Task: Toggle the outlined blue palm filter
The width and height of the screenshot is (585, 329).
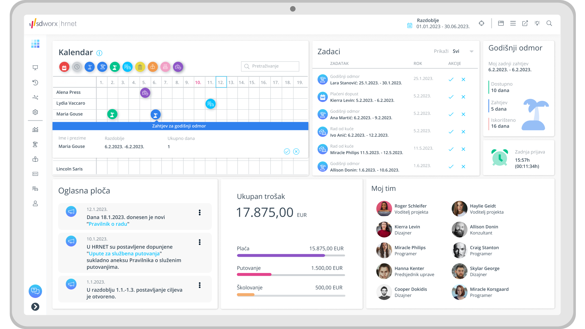Action: point(102,67)
